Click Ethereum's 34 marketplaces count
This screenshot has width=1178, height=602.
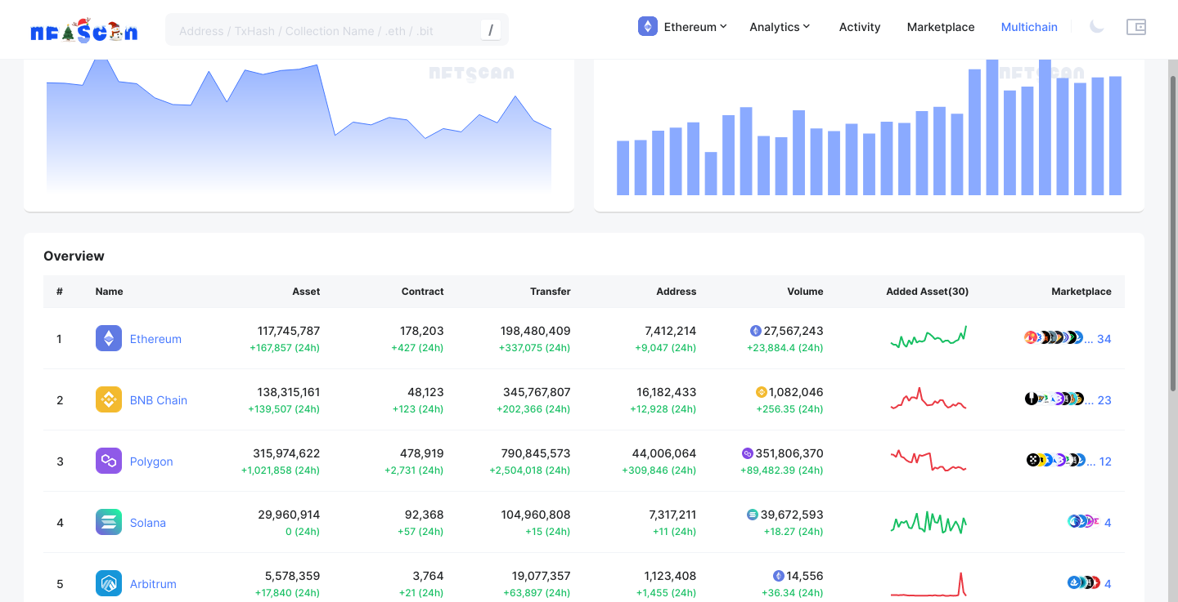click(1104, 339)
